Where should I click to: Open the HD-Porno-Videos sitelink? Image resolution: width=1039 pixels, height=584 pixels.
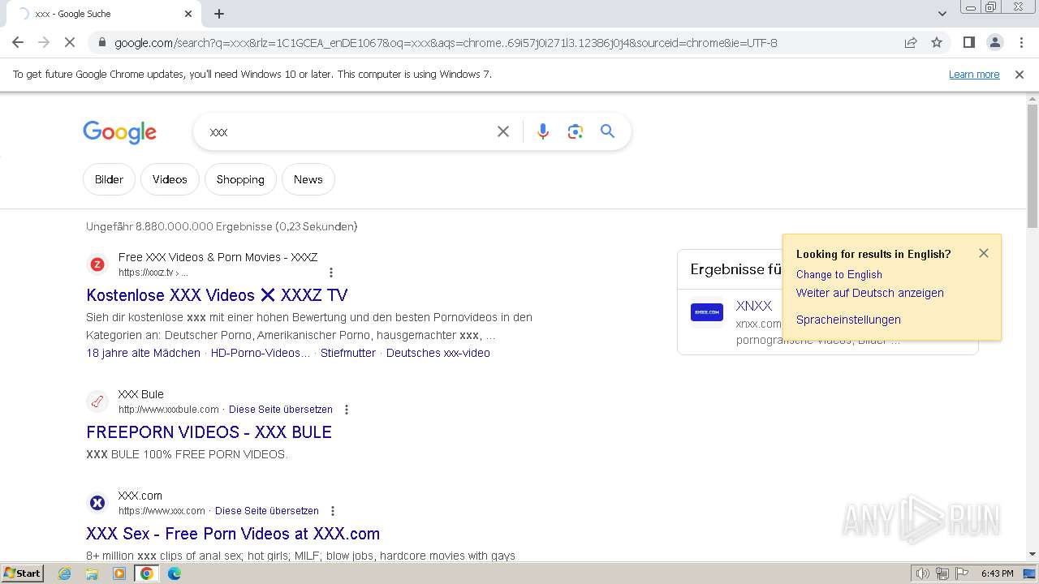[x=260, y=353]
